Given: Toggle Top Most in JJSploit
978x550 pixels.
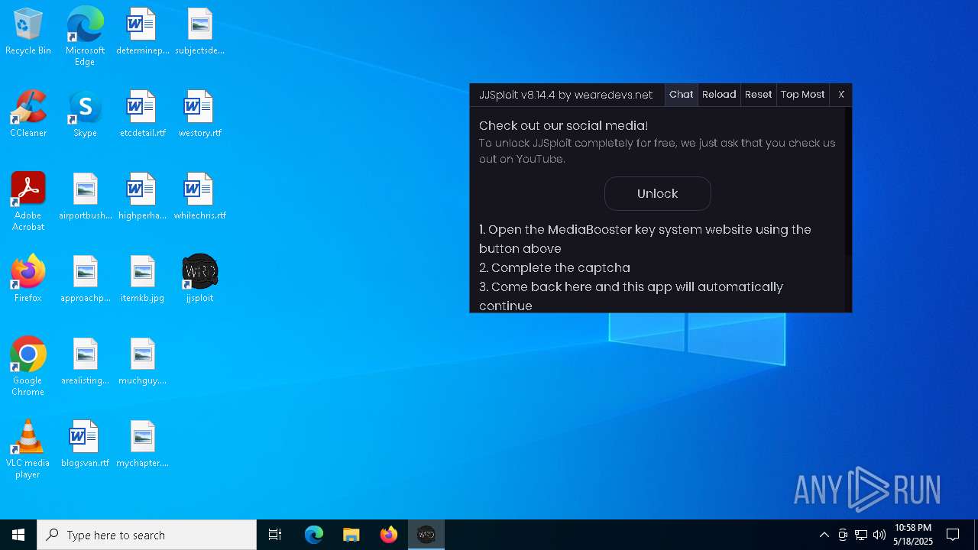Looking at the screenshot, I should point(802,95).
